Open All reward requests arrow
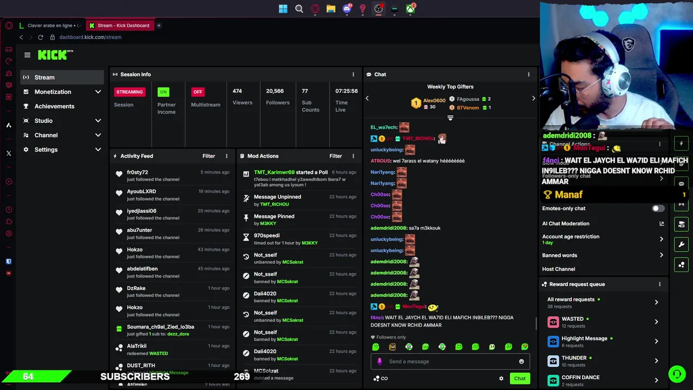 tap(656, 303)
